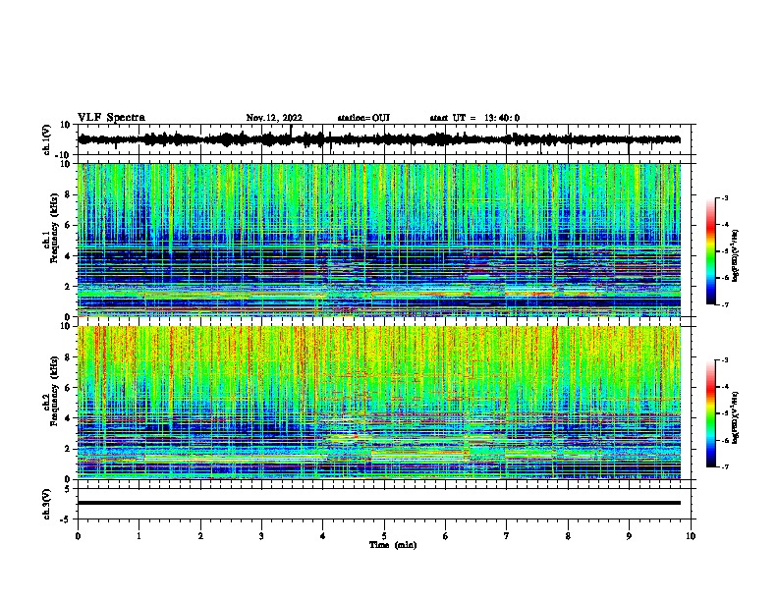Click the ch.2 spectrogram color scale bar
778x601 pixels.
coord(710,413)
